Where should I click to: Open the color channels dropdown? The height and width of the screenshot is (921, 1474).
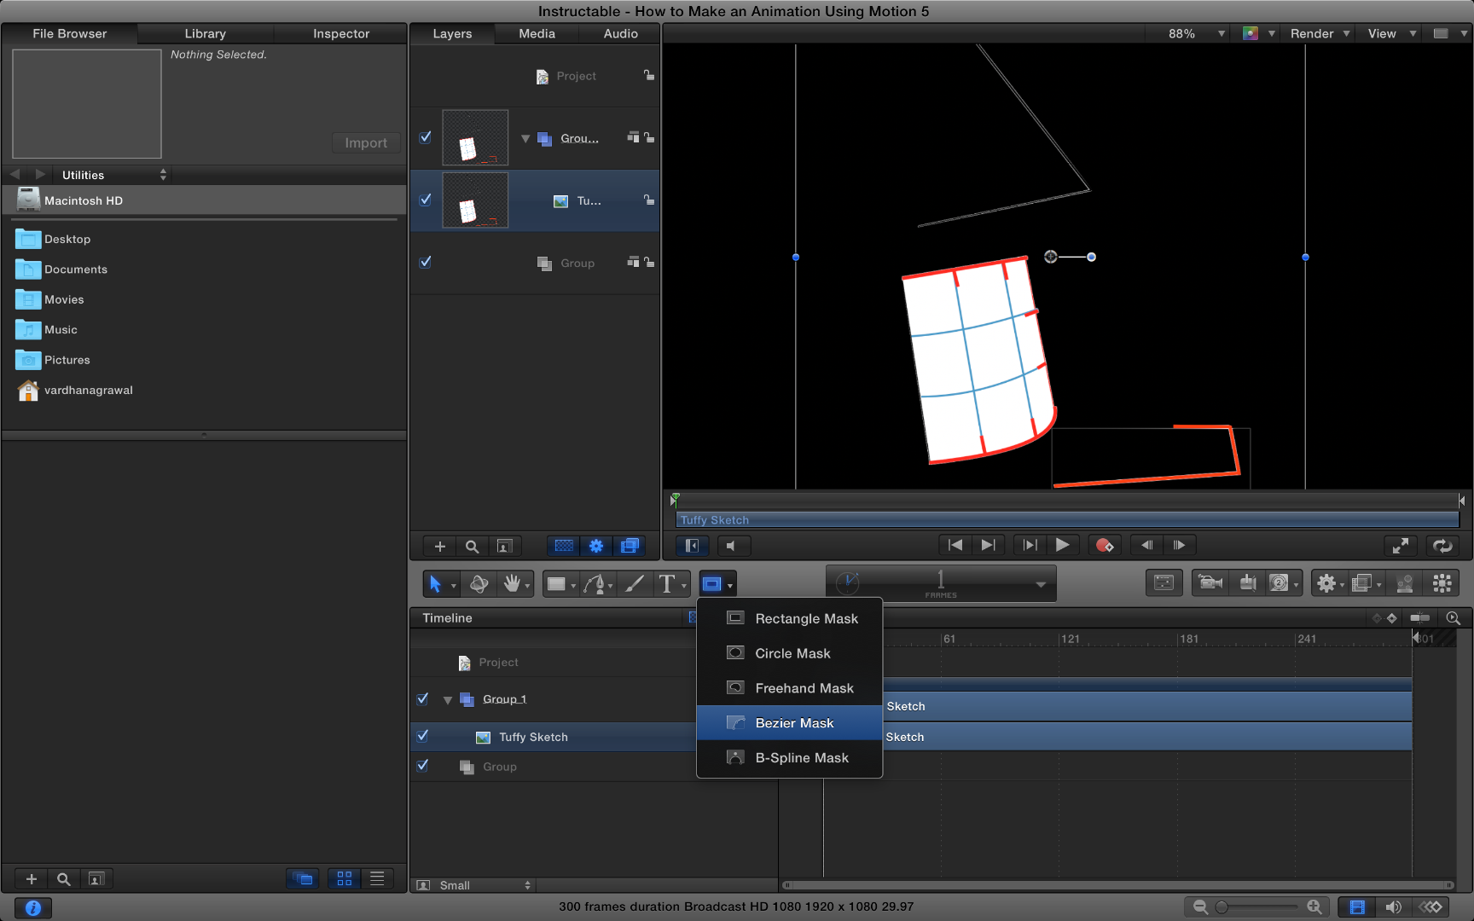1259,33
